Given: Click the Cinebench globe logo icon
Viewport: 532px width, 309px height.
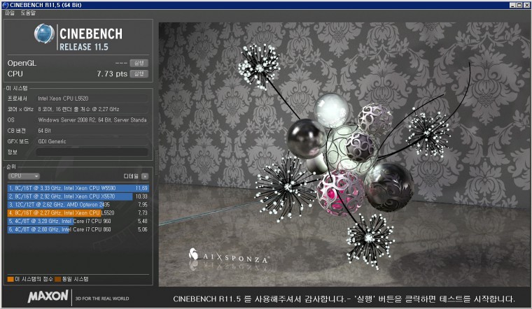Looking at the screenshot, I should pos(44,34).
